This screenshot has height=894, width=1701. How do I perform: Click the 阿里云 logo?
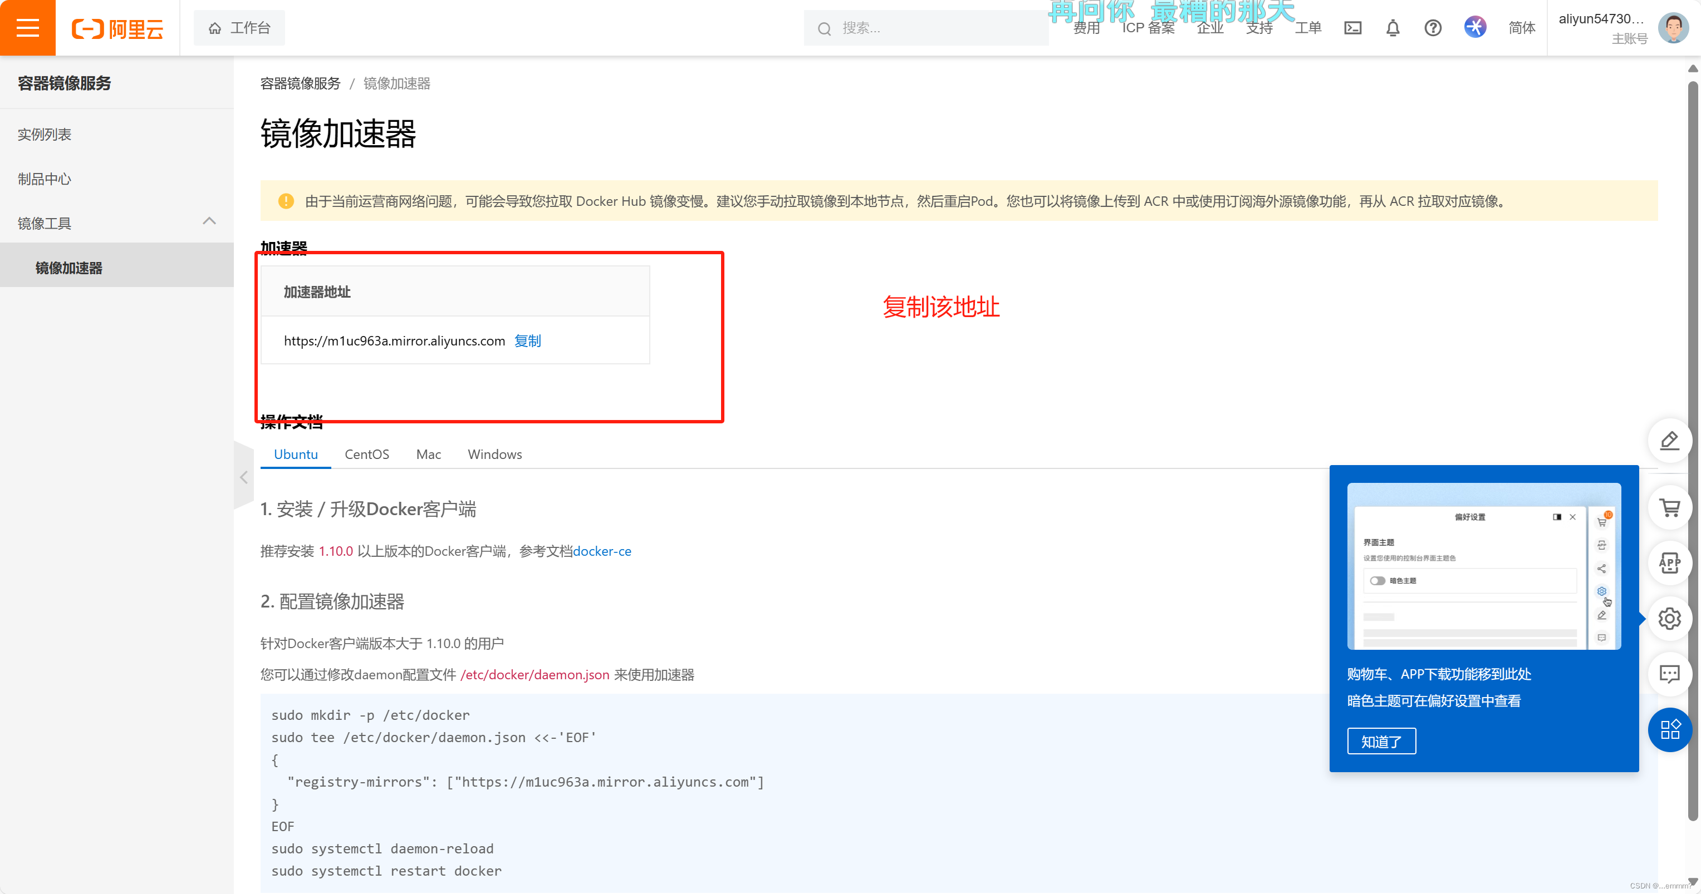tap(117, 28)
